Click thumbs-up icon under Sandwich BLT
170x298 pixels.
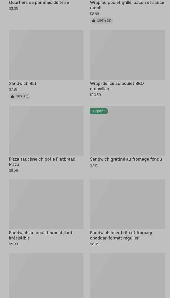[x=13, y=96]
